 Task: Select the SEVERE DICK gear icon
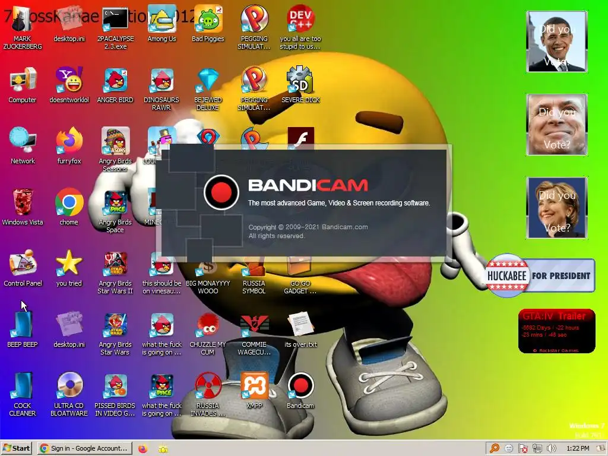tap(300, 85)
